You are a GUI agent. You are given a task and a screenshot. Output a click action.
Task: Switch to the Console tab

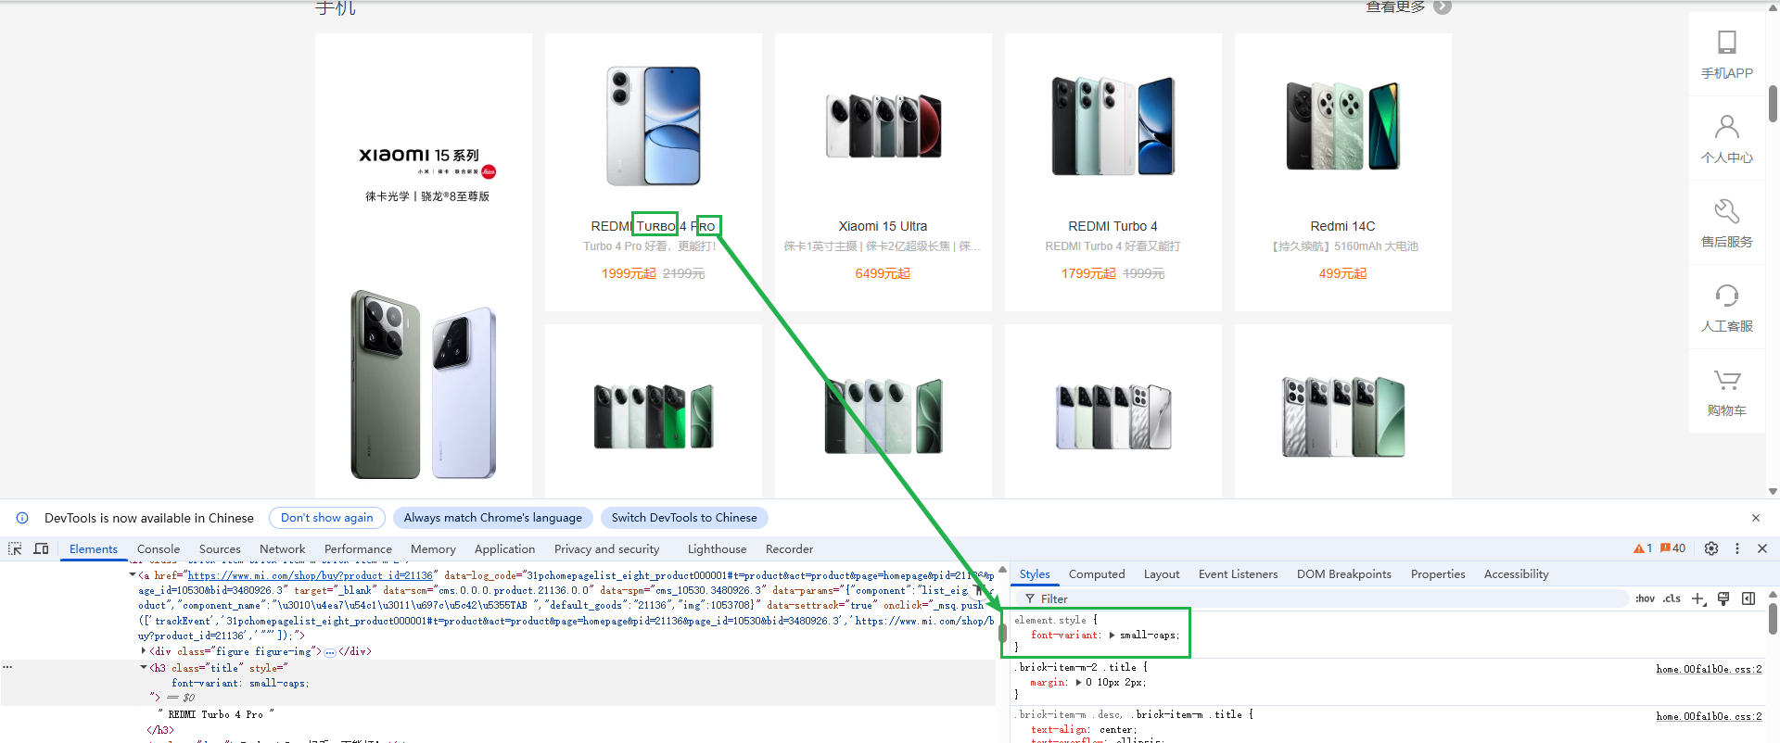tap(159, 548)
